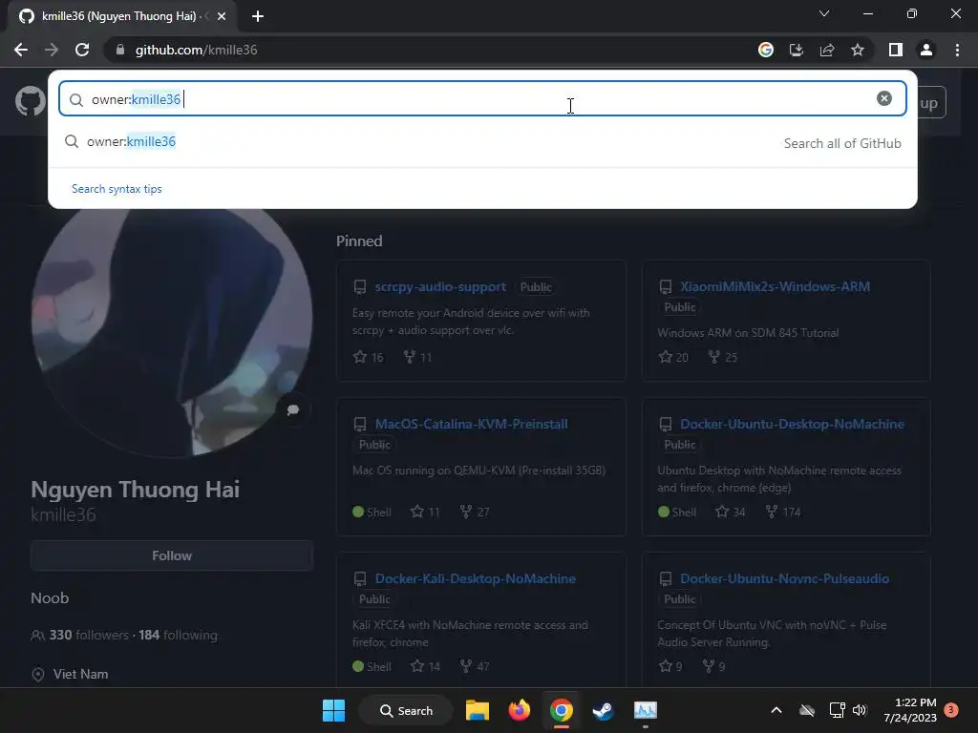This screenshot has height=733, width=978.
Task: Click the status speech bubble on avatar
Action: 292,409
